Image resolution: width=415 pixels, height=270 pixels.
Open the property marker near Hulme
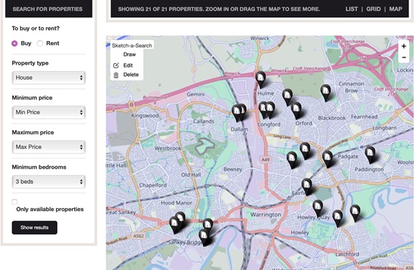tap(261, 79)
